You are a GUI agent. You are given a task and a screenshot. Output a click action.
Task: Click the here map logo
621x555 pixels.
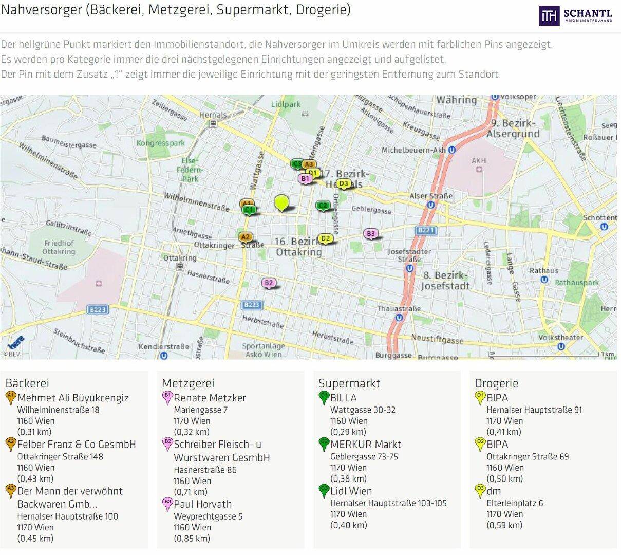coord(16,342)
